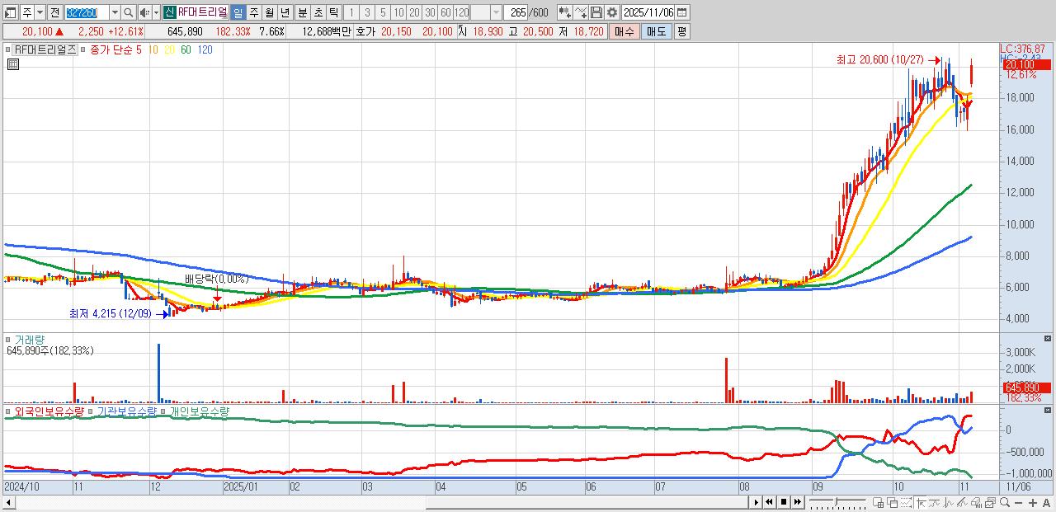Click the date field 2025/11/06

pos(648,12)
